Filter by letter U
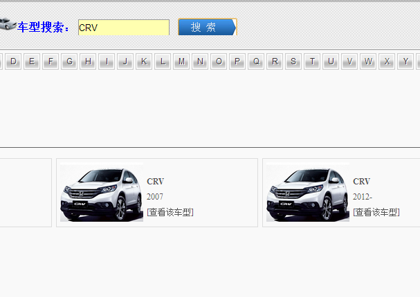Viewport: 420px width, 297px height. (331, 61)
